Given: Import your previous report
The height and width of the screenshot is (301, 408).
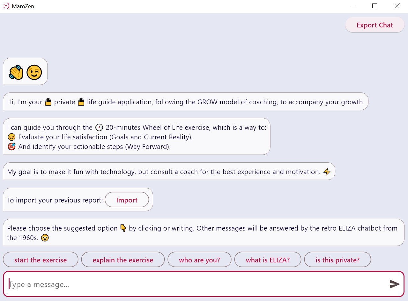Looking at the screenshot, I should [x=127, y=200].
